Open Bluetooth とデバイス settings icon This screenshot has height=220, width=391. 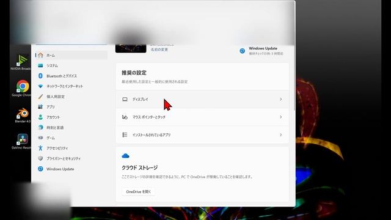(40, 76)
